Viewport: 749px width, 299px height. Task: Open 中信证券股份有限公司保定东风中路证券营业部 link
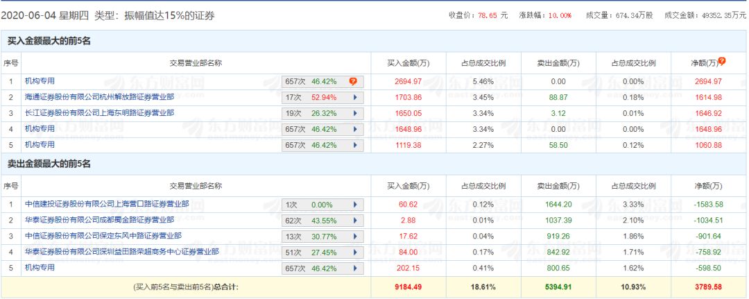(x=103, y=235)
